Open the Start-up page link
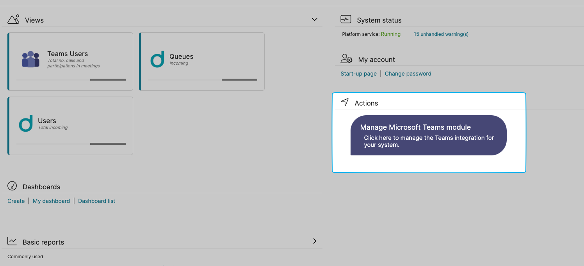Screen dimensions: 584x266 [x=359, y=74]
